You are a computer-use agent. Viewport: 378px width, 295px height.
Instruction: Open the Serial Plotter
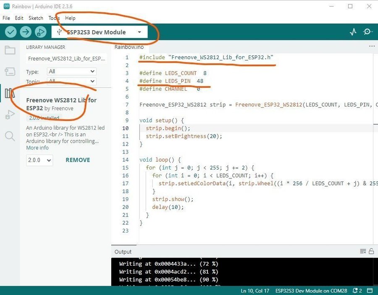[x=353, y=32]
